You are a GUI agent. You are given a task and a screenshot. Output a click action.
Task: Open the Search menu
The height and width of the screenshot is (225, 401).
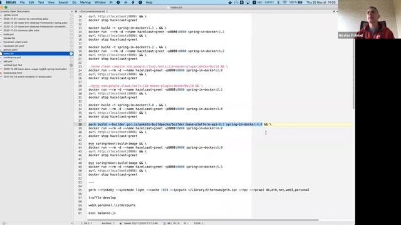point(63,2)
